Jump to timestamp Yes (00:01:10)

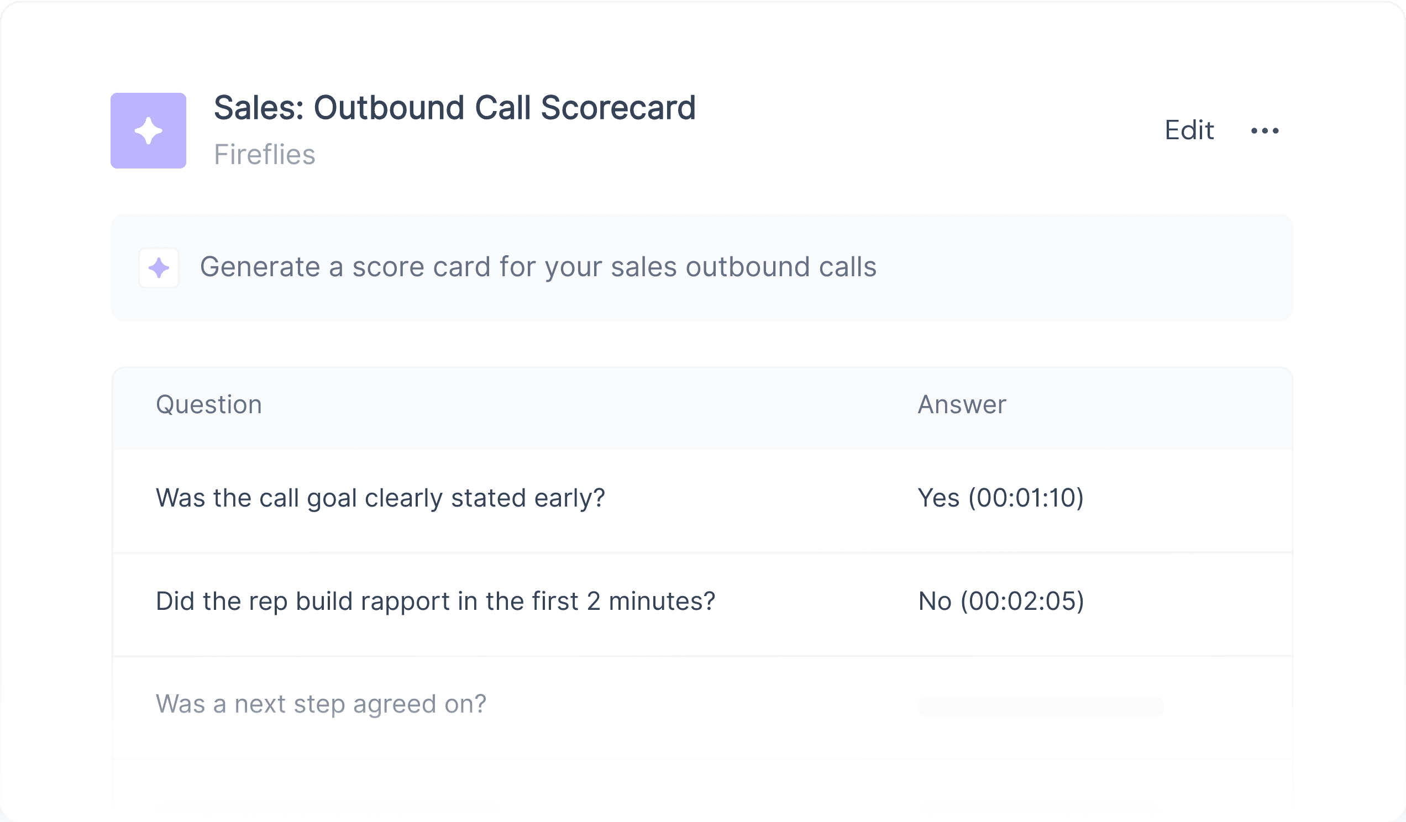click(x=1000, y=498)
